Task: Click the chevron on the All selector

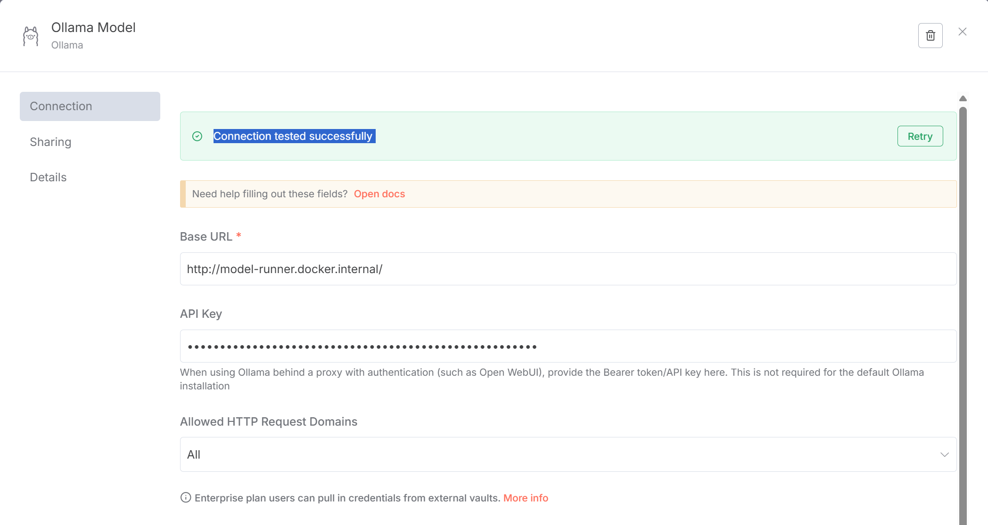Action: (944, 454)
